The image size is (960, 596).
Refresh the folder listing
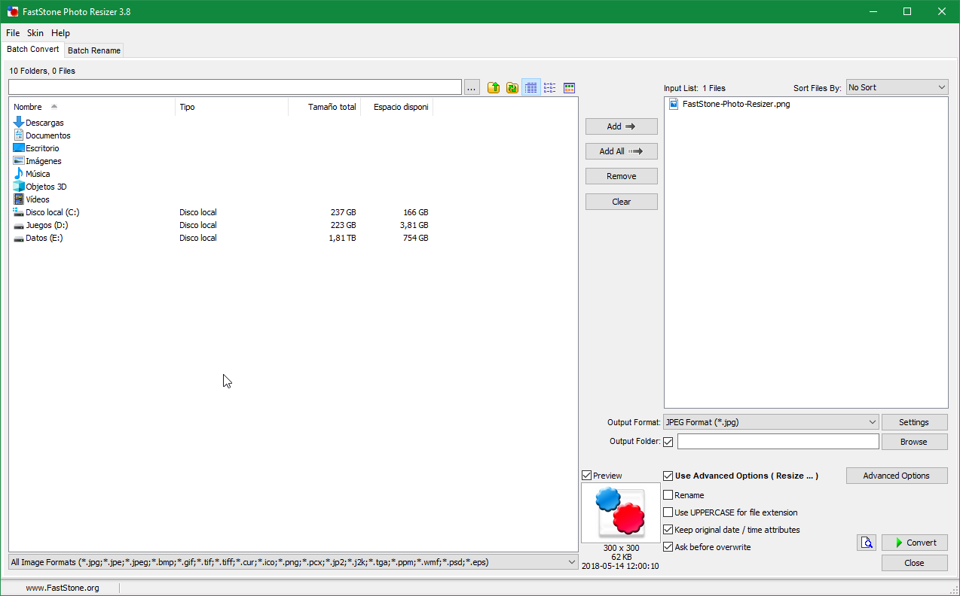point(512,88)
